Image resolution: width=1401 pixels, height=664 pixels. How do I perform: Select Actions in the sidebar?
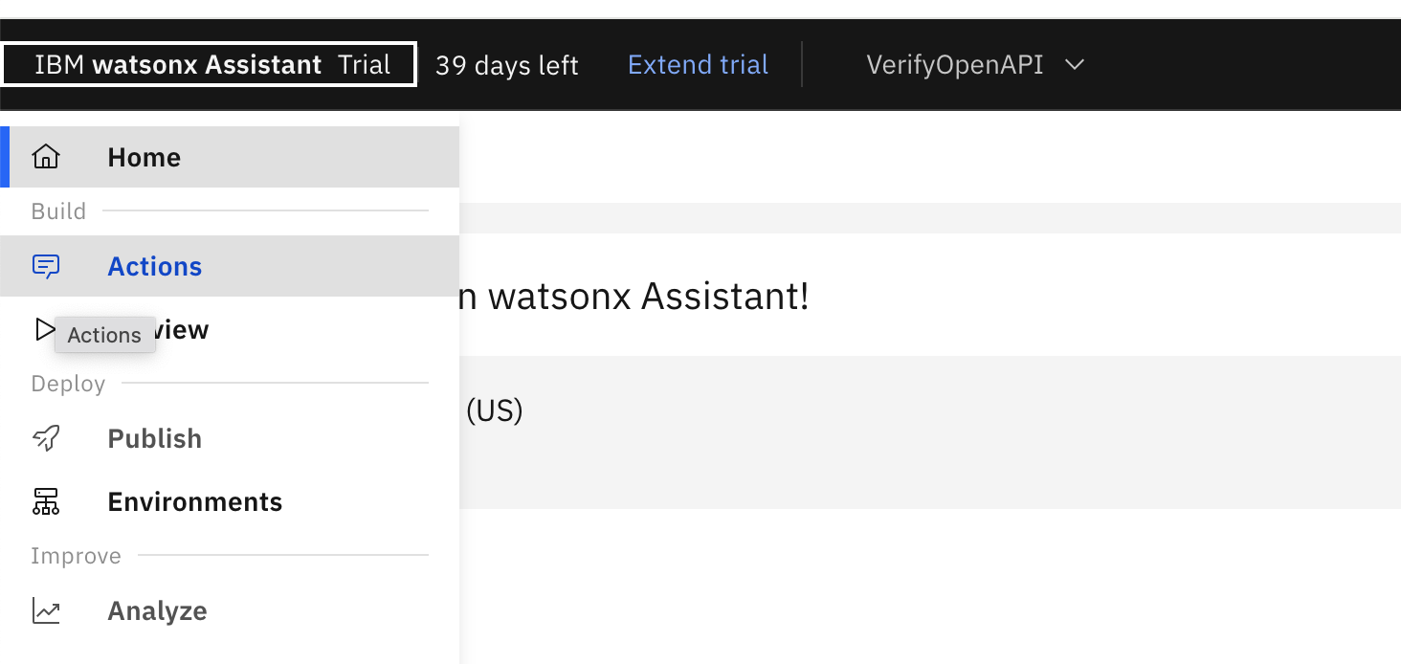[155, 266]
